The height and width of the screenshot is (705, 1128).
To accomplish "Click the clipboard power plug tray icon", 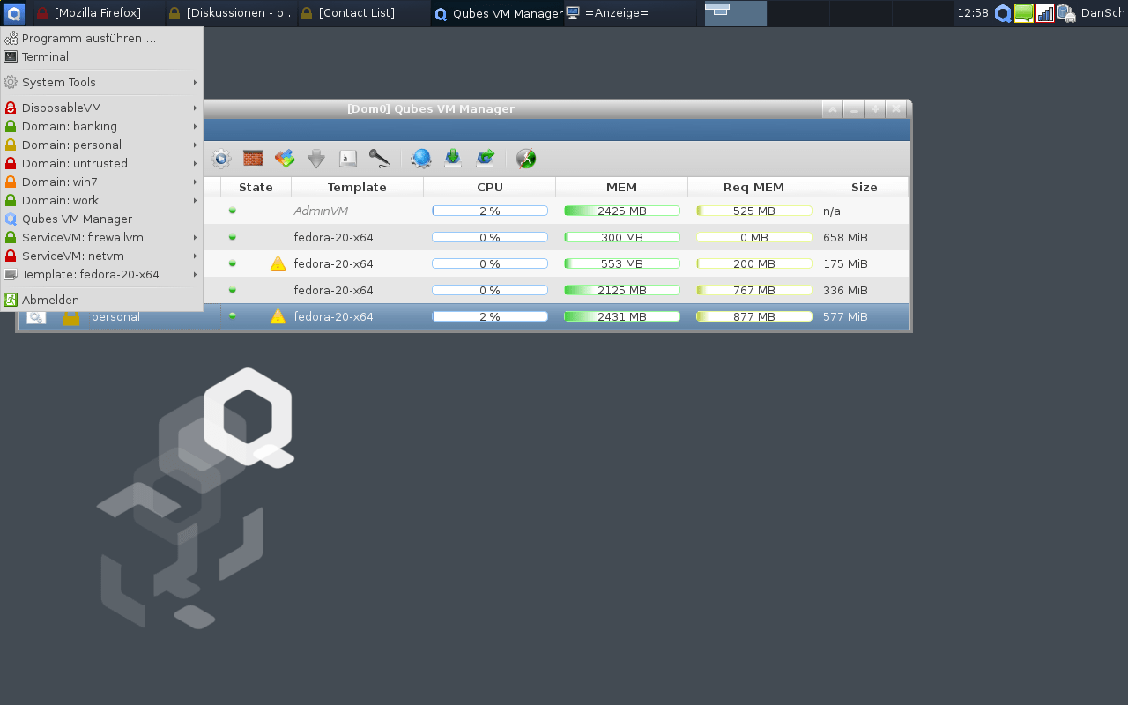I will pos(1066,13).
